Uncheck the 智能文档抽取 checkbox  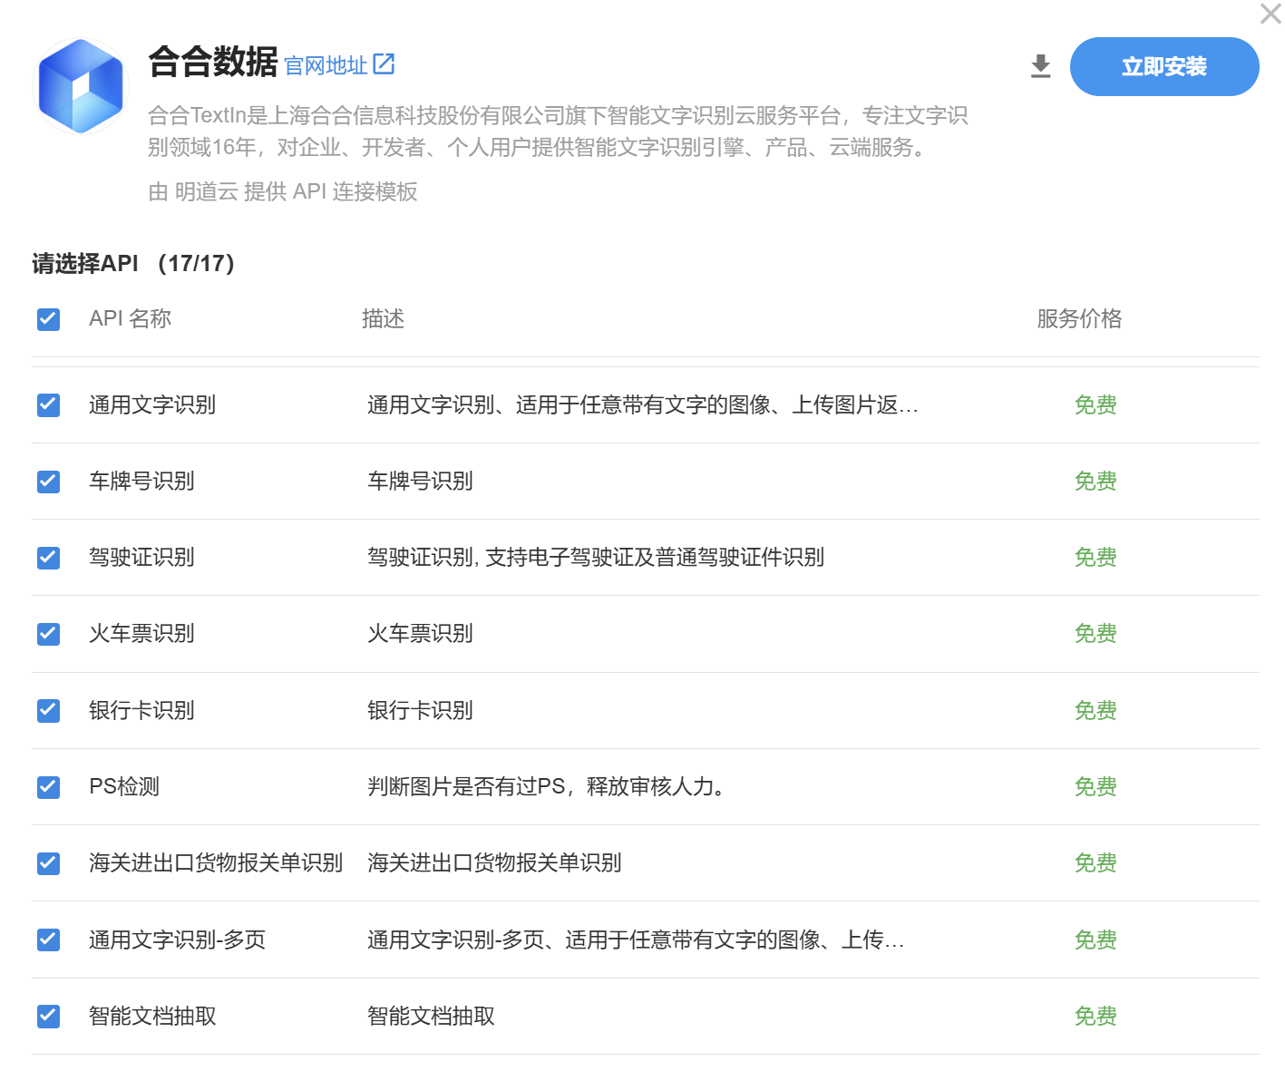coord(48,1017)
